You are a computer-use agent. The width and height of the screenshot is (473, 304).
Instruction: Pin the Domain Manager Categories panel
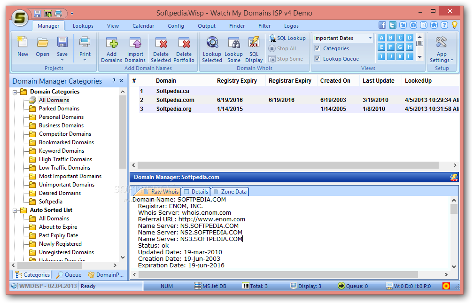(114, 81)
